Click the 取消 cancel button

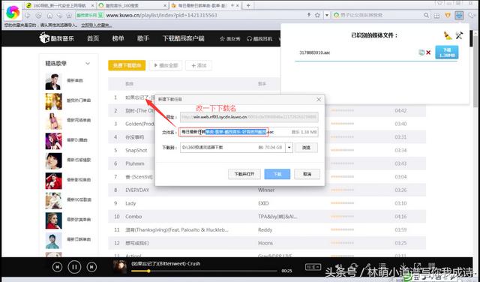click(307, 174)
